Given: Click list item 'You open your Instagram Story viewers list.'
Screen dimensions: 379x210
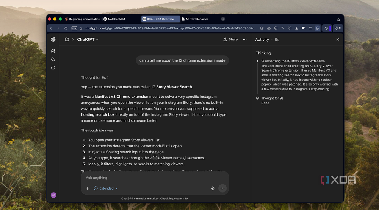Looking at the screenshot, I should click(124, 140).
